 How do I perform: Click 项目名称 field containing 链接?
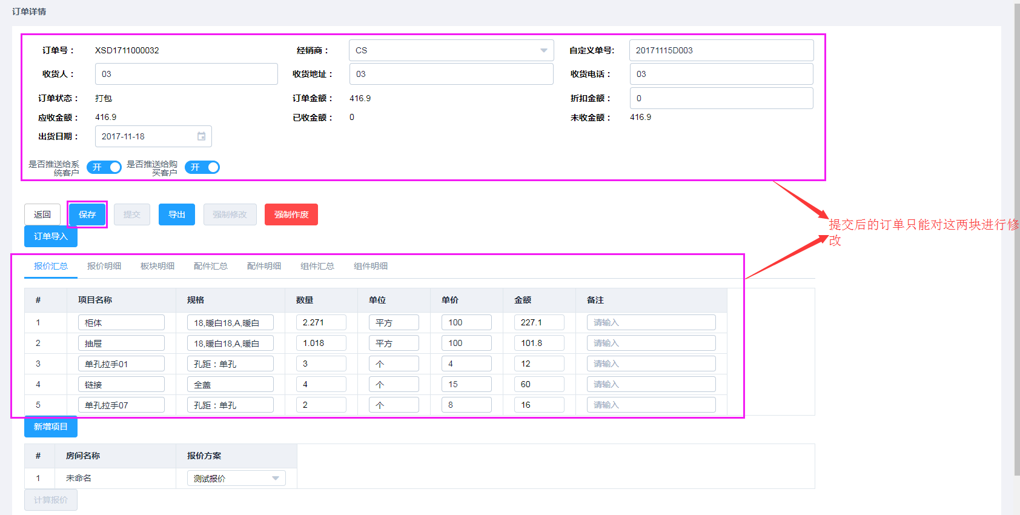tap(121, 384)
